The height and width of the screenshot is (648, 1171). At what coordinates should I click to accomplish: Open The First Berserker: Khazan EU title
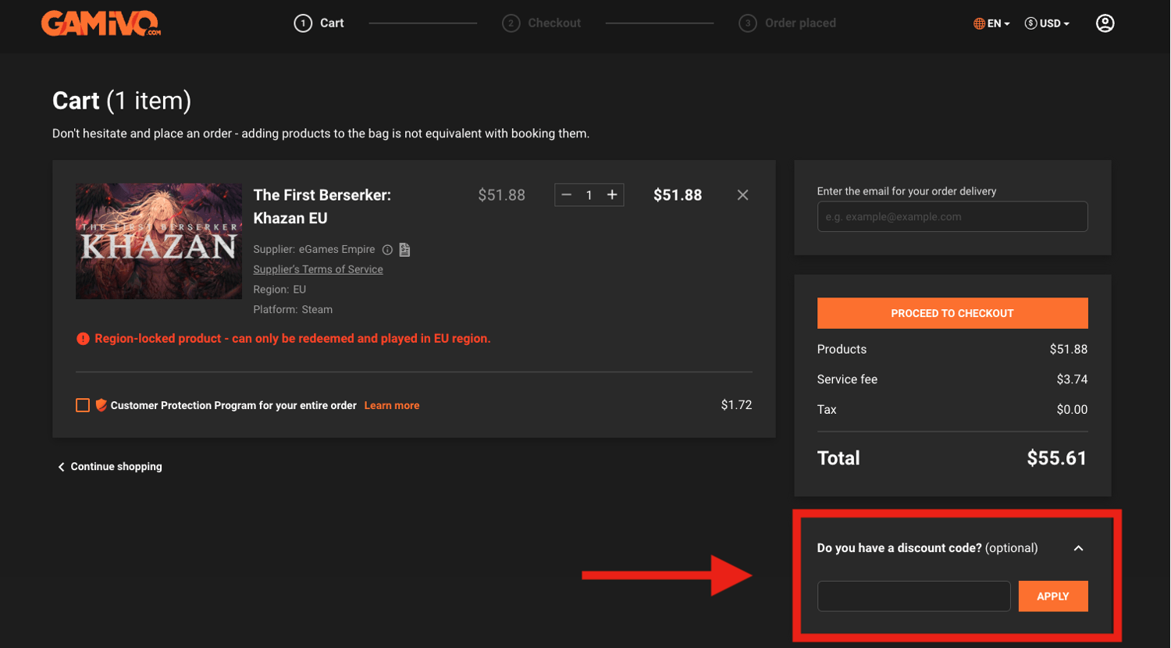tap(322, 207)
